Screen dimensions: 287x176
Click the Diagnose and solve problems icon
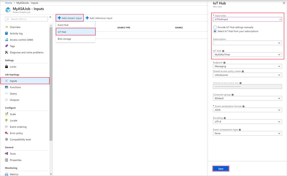(x=7, y=52)
